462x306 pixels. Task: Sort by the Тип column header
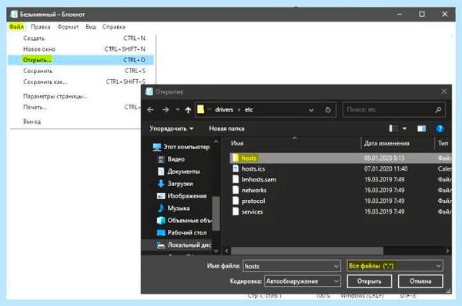[x=444, y=143]
